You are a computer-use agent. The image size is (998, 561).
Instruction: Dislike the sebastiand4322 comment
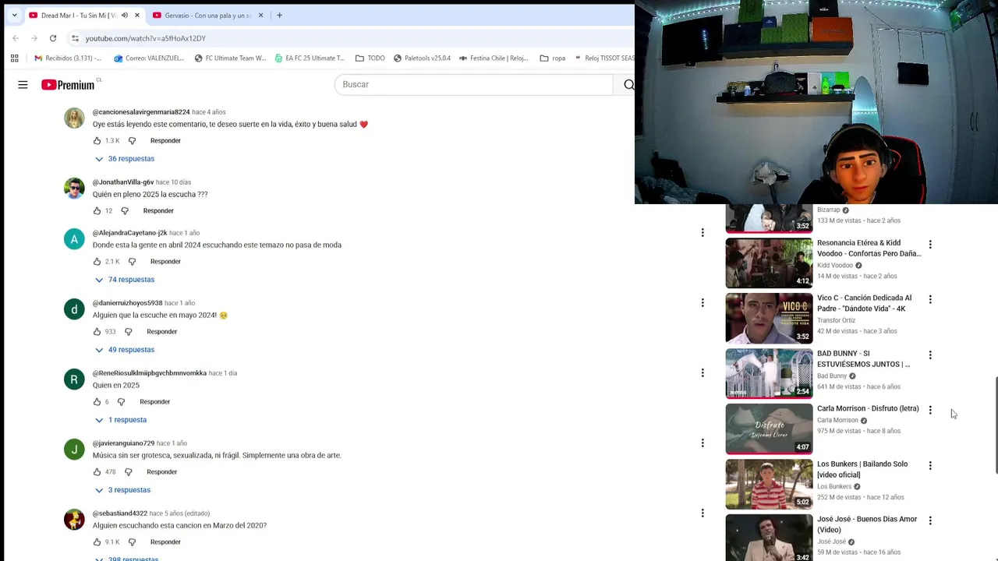click(x=132, y=542)
